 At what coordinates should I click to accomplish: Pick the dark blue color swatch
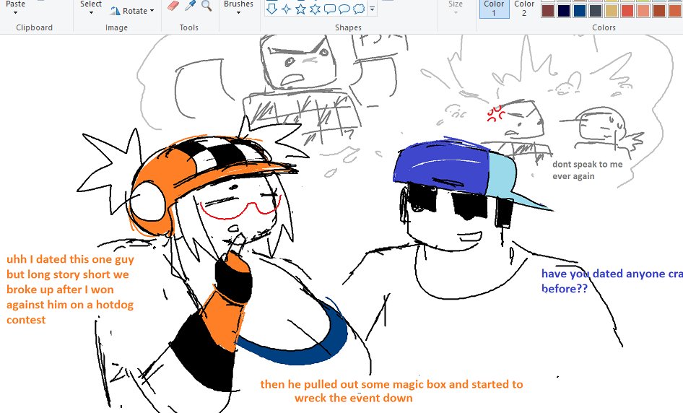click(x=580, y=12)
